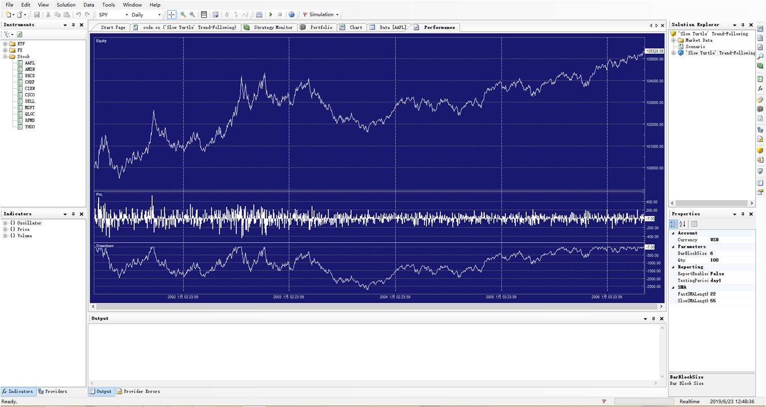Collapse the Stock folder in Instruments

tap(5, 57)
